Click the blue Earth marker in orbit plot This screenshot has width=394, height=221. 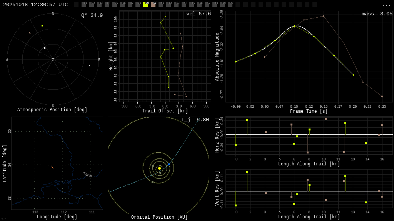click(169, 164)
